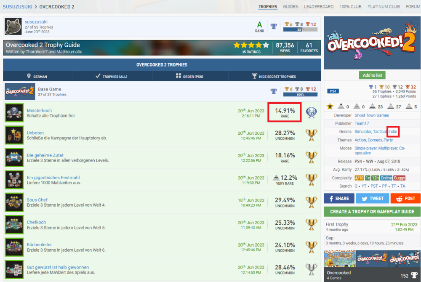
Task: Open the Order (PSN) sort option
Action: point(189,76)
